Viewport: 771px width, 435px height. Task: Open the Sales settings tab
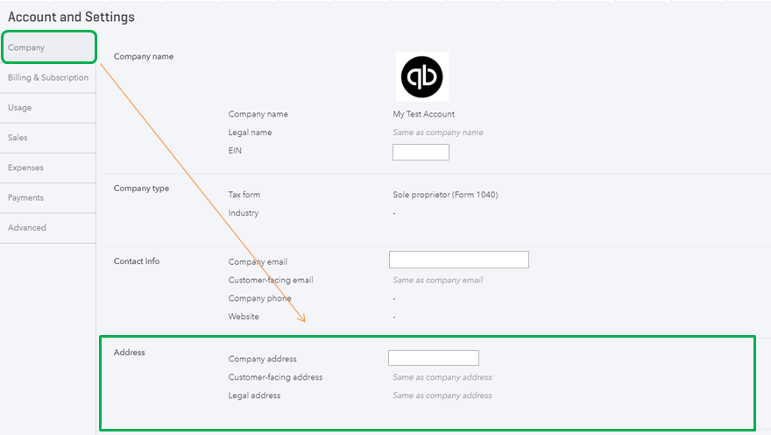point(48,138)
